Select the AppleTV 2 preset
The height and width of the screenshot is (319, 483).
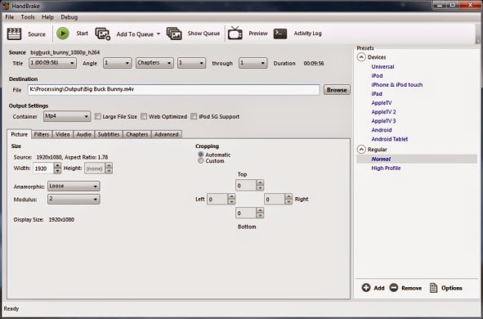383,112
